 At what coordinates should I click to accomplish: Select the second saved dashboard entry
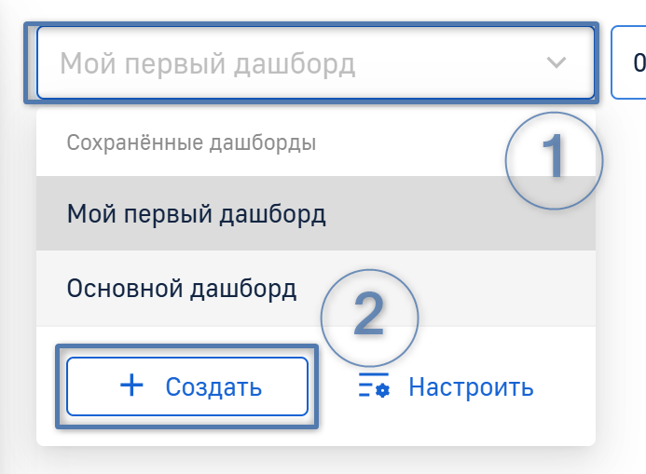pos(182,288)
